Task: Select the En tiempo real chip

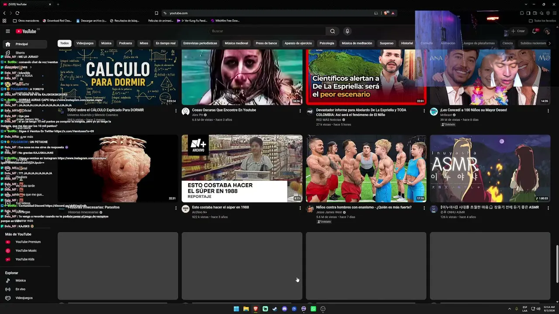Action: pos(166,43)
